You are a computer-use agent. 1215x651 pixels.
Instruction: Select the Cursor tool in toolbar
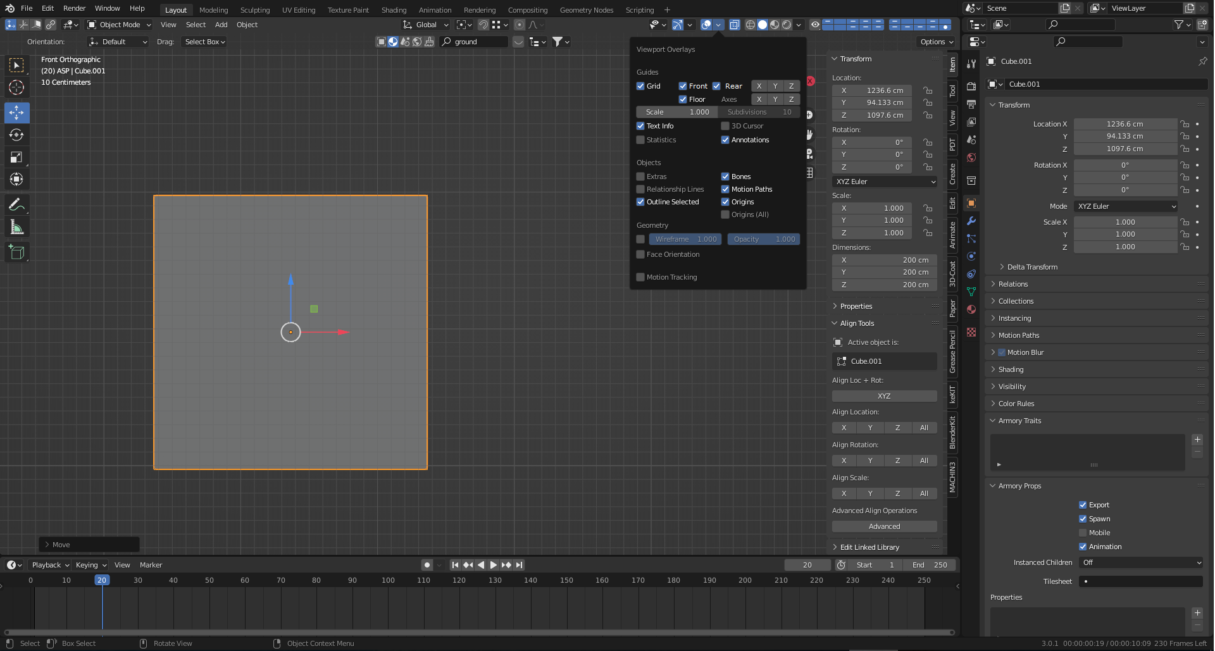tap(17, 87)
